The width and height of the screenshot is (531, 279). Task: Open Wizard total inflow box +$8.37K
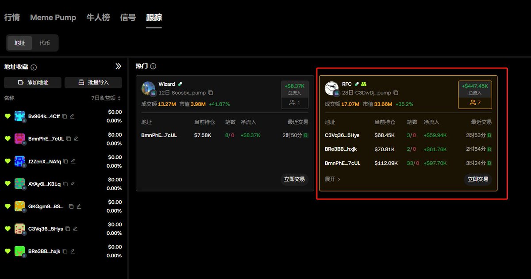point(295,95)
